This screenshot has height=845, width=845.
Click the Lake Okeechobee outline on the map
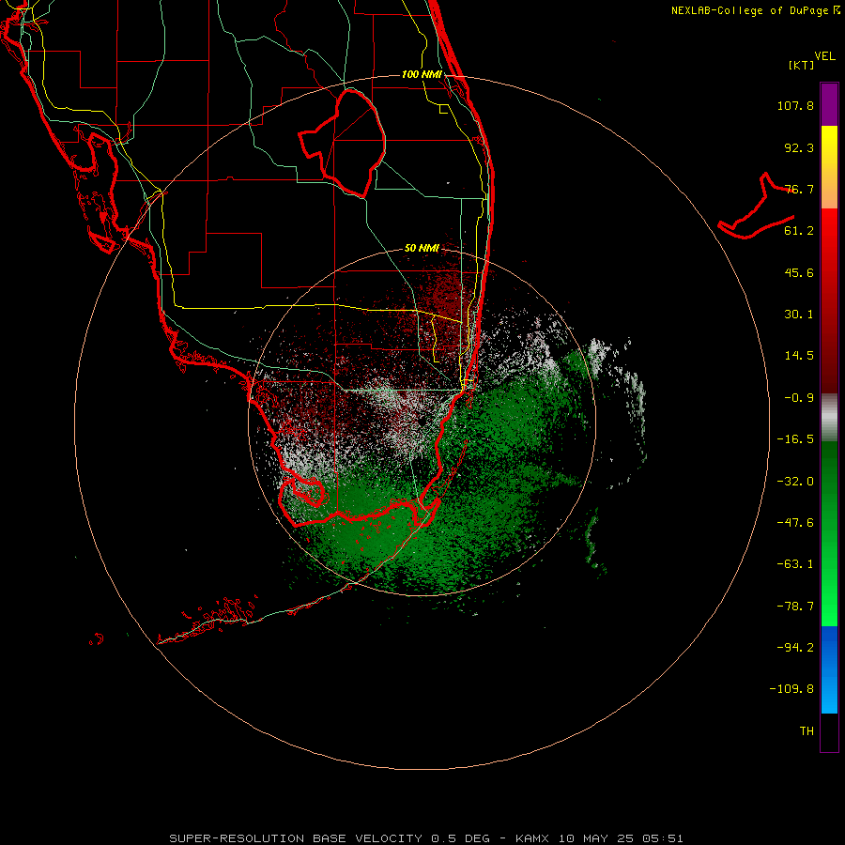coord(342,143)
